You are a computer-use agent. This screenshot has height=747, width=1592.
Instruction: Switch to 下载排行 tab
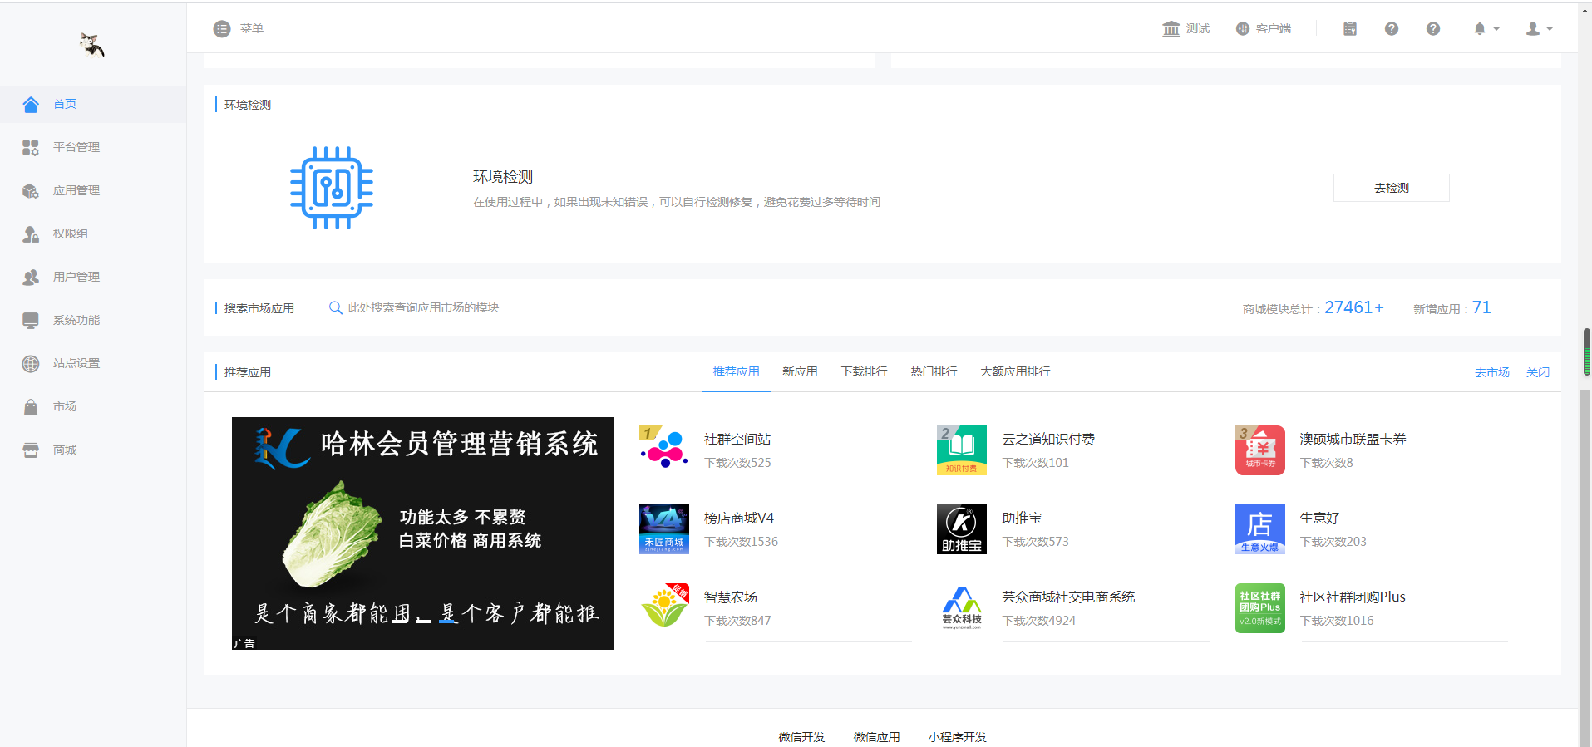pyautogui.click(x=864, y=372)
